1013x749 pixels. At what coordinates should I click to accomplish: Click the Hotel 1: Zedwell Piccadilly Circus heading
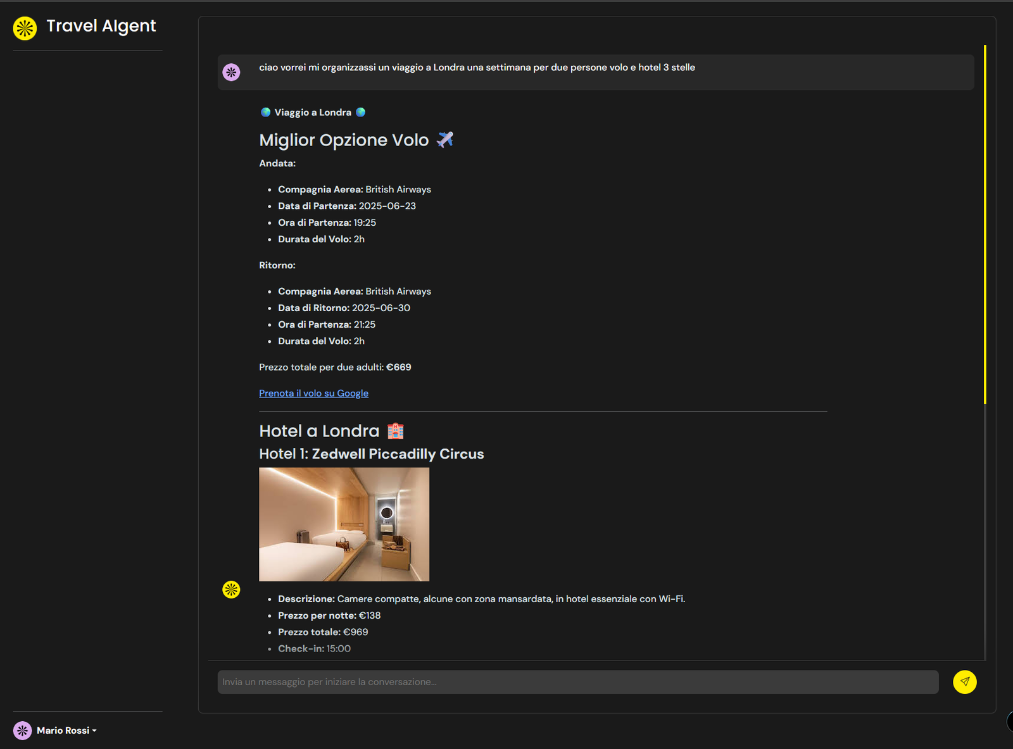[x=371, y=454]
